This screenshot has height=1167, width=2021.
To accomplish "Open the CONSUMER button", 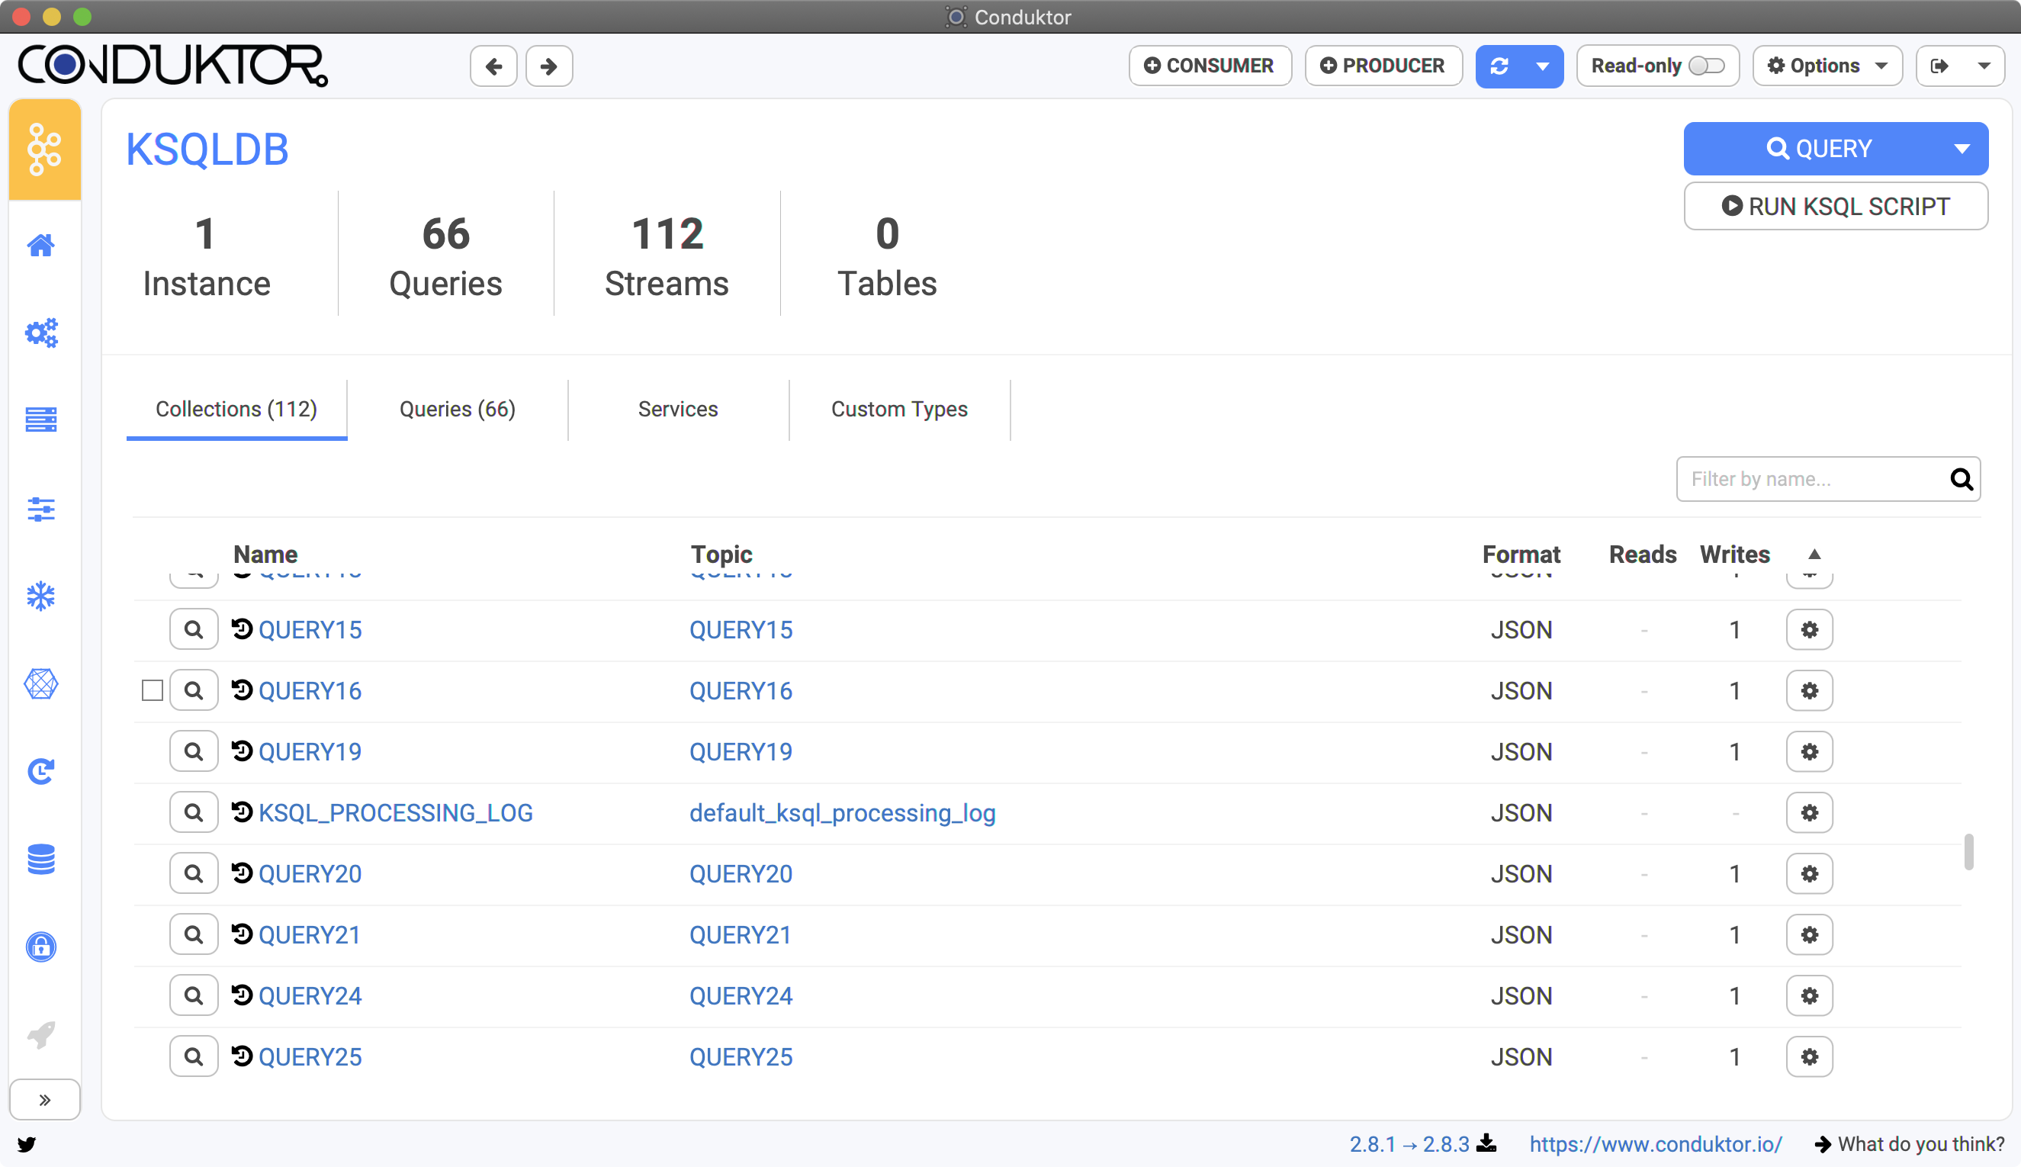I will coord(1210,66).
